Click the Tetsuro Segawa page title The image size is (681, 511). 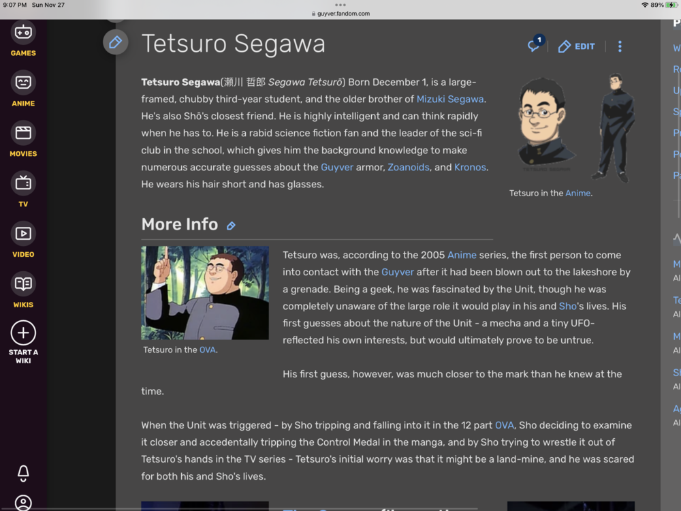pyautogui.click(x=233, y=44)
